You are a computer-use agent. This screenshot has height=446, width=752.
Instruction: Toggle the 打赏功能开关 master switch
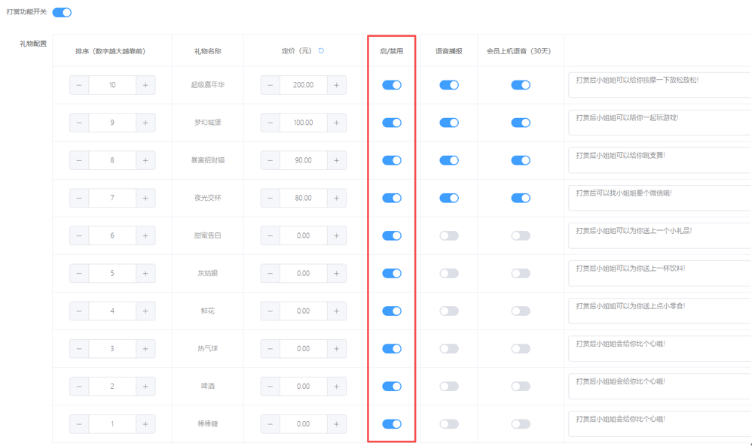(62, 13)
